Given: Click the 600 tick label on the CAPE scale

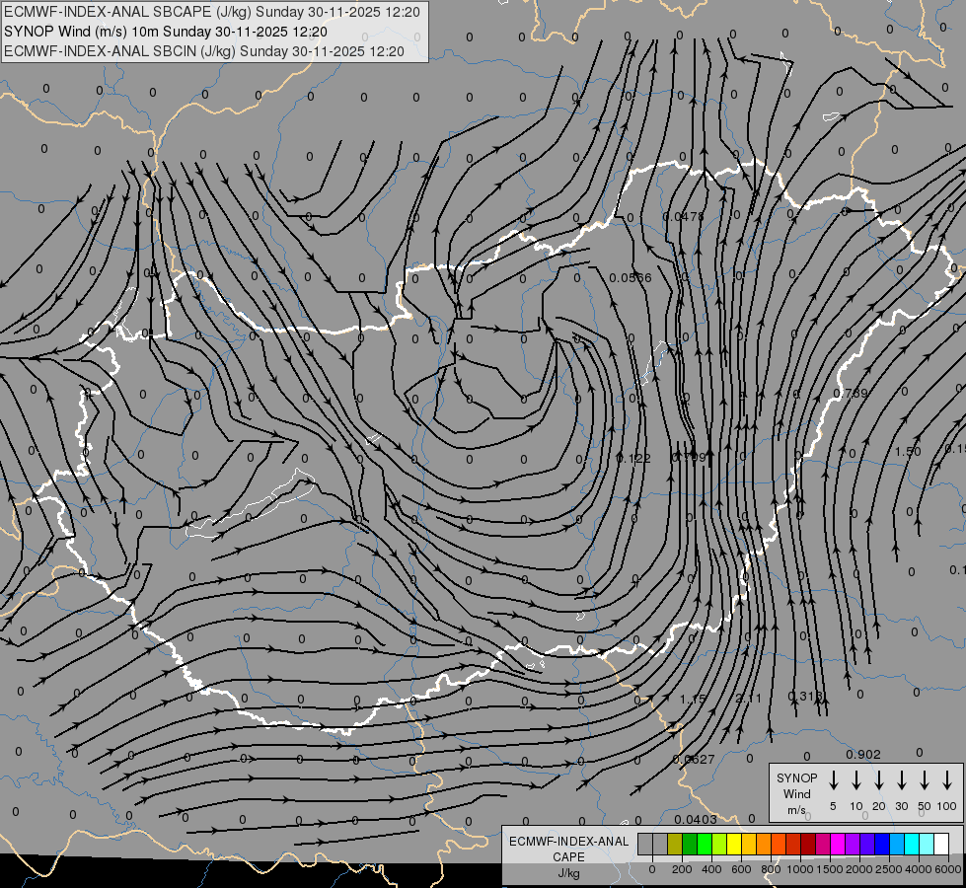Looking at the screenshot, I should pos(741,869).
